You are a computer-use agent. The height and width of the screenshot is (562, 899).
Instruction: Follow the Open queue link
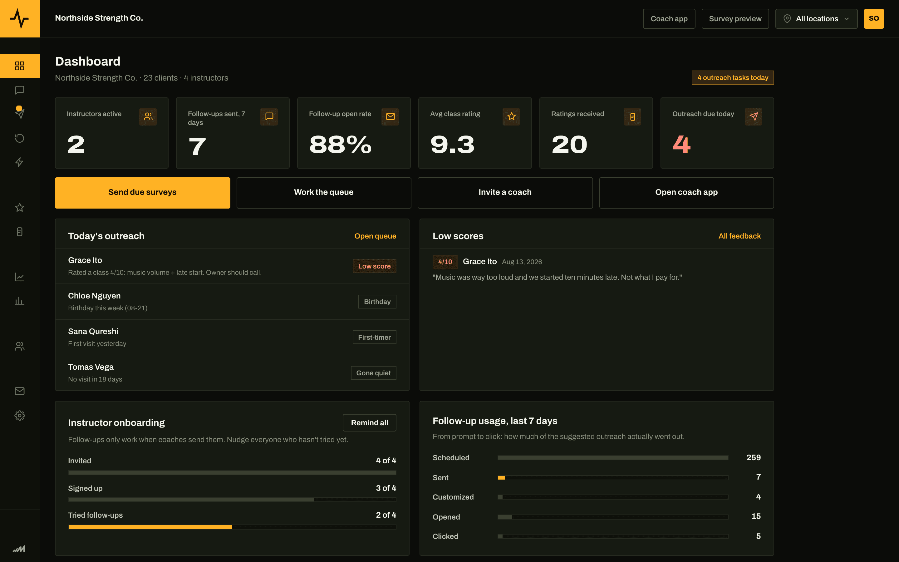(x=375, y=236)
